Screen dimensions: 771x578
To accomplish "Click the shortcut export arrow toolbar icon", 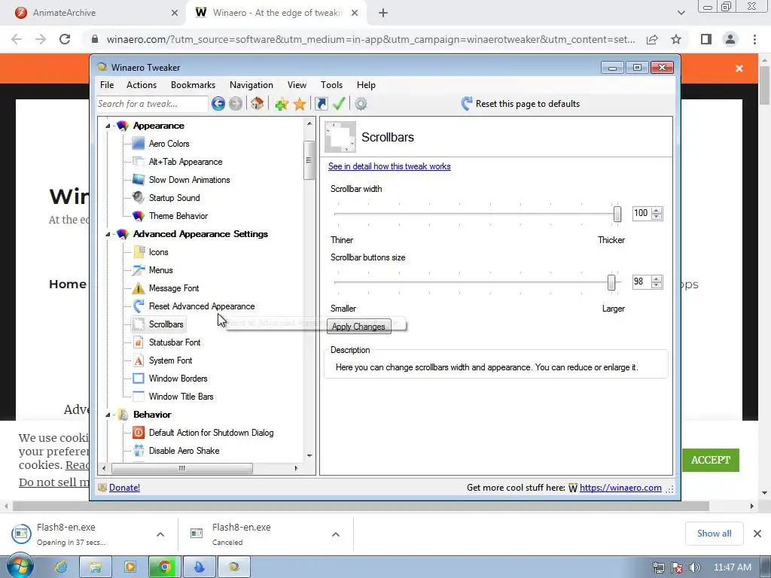I will coord(321,104).
